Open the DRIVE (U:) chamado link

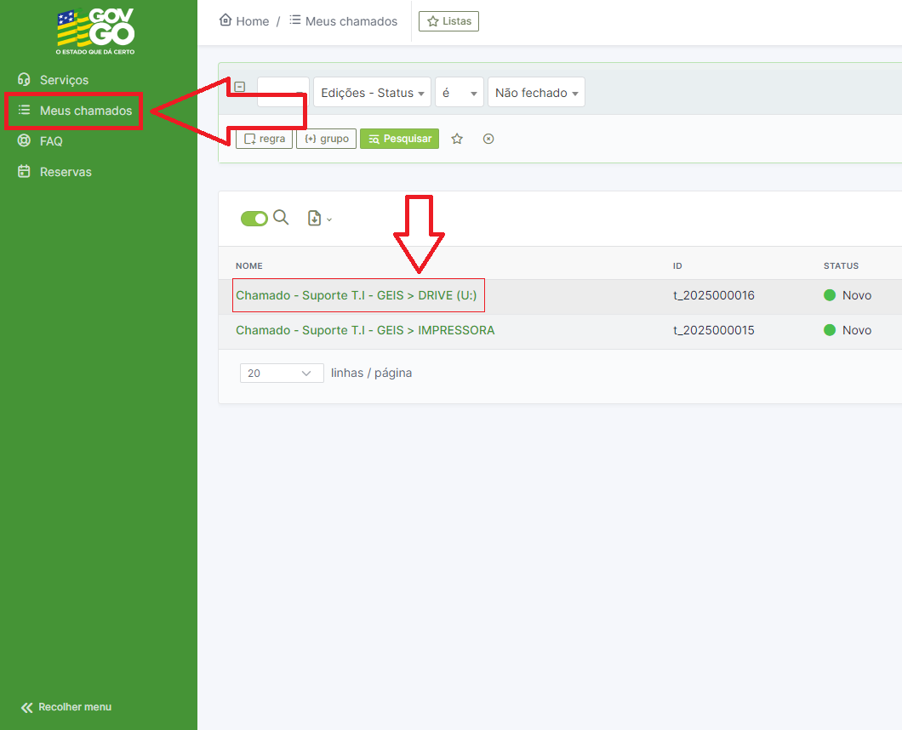[x=356, y=296]
